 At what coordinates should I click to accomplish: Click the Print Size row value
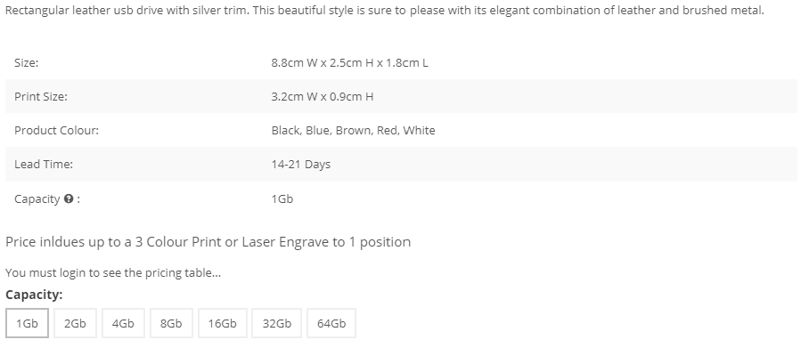point(323,96)
